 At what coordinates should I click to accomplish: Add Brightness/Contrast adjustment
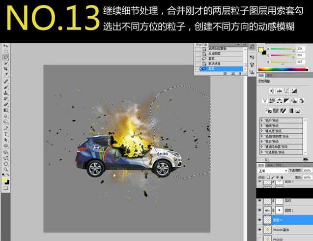point(272,91)
